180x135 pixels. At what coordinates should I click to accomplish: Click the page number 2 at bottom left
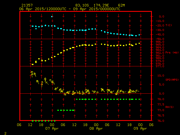(5, 133)
